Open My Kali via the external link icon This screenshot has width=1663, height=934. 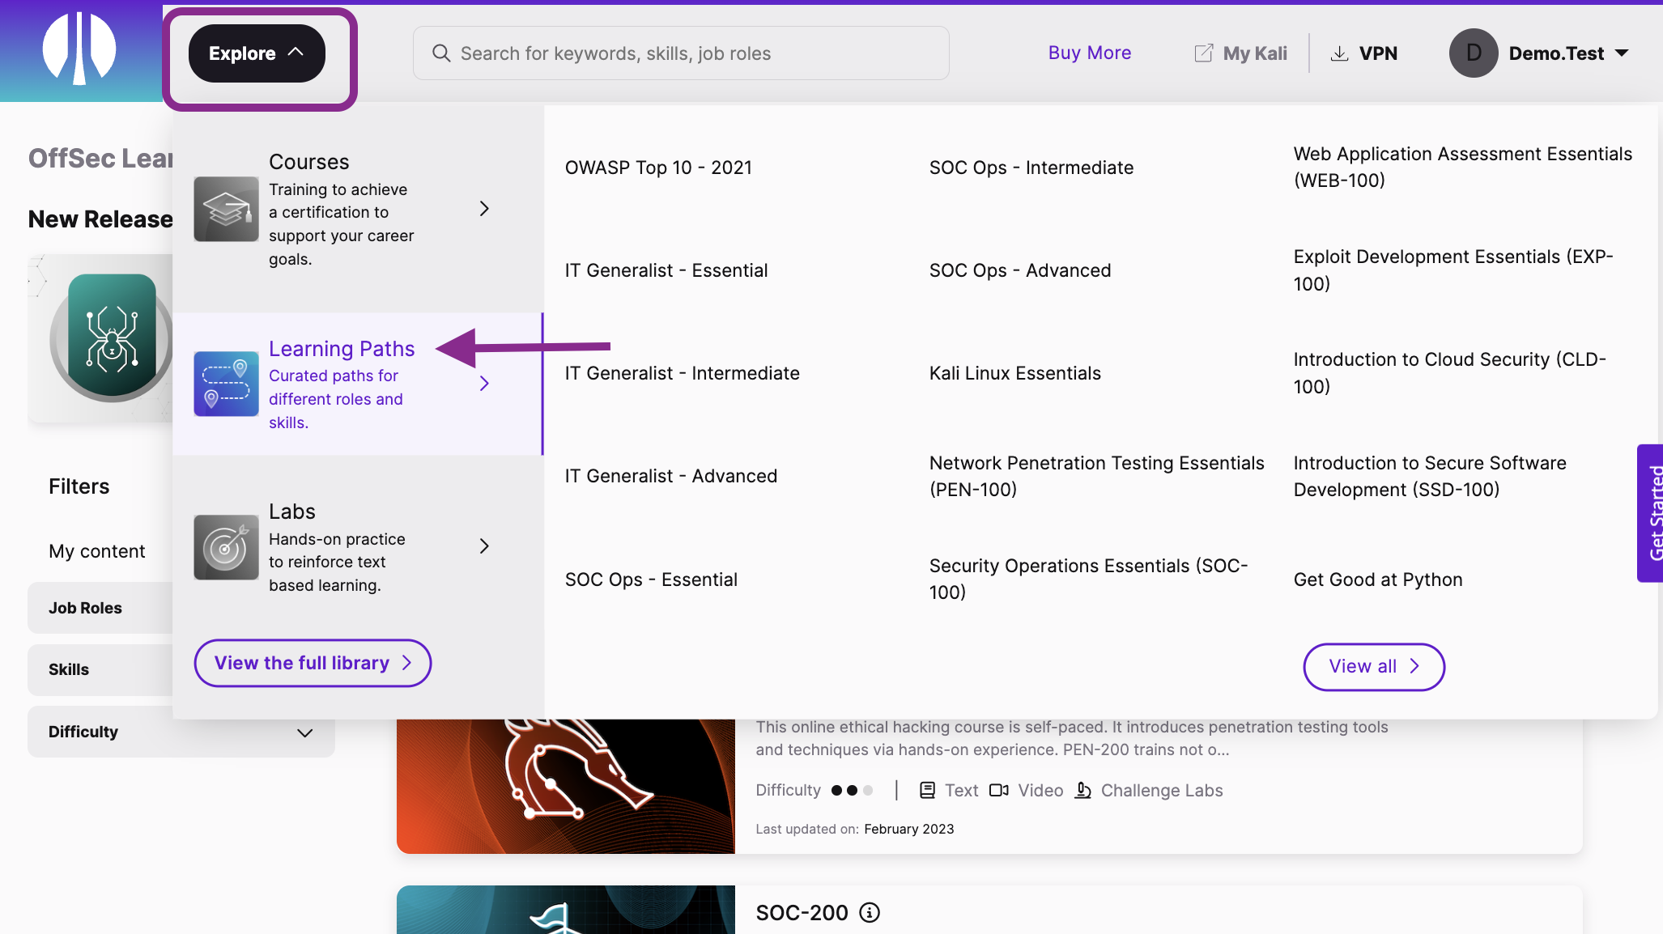pyautogui.click(x=1203, y=52)
